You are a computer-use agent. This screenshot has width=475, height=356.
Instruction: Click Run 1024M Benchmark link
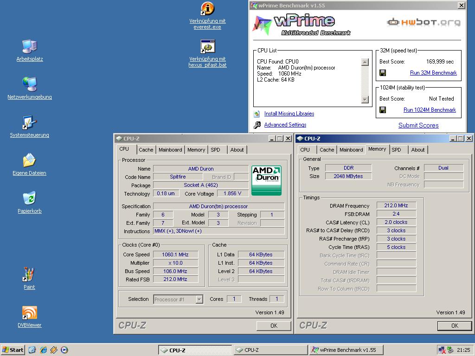tap(430, 110)
